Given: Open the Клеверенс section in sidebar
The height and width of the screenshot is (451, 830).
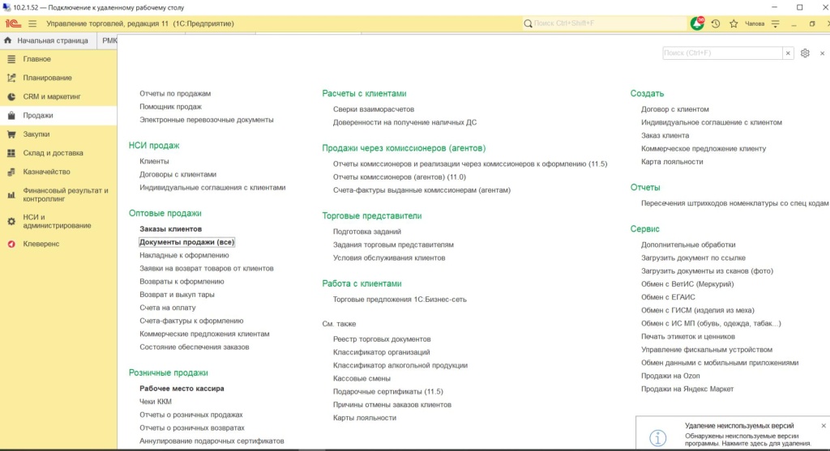Looking at the screenshot, I should (x=58, y=244).
